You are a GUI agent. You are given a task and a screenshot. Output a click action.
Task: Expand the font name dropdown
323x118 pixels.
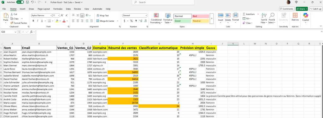click(x=51, y=15)
